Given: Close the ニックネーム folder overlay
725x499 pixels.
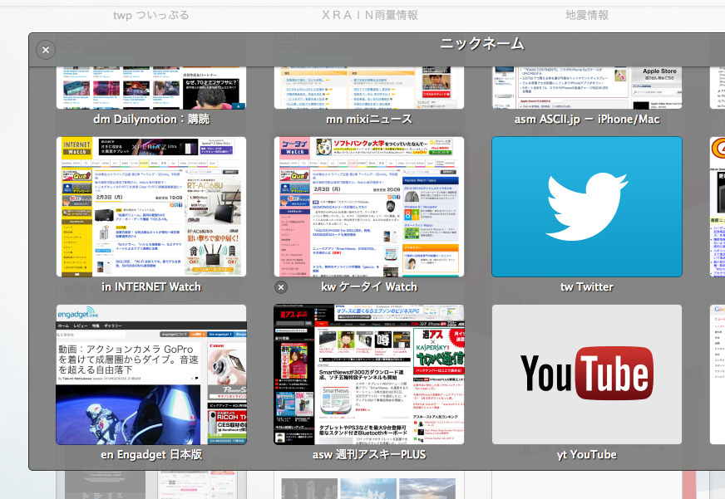Looking at the screenshot, I should click(x=46, y=50).
